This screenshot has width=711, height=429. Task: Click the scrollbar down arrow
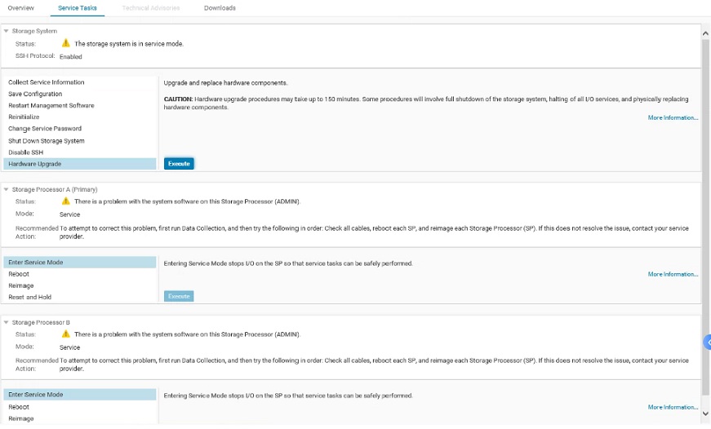coord(706,414)
